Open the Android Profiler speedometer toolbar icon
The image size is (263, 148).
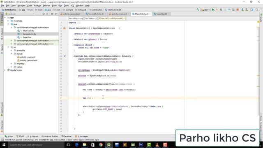(229, 10)
